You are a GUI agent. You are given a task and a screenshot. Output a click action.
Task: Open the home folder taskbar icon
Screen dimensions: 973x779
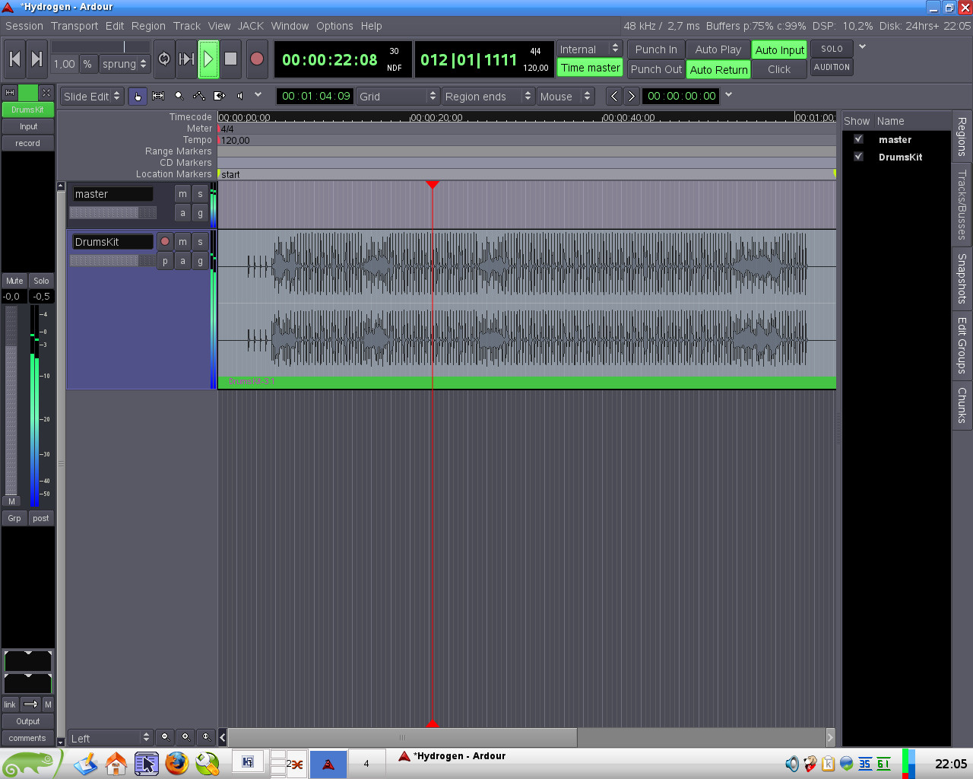(116, 763)
